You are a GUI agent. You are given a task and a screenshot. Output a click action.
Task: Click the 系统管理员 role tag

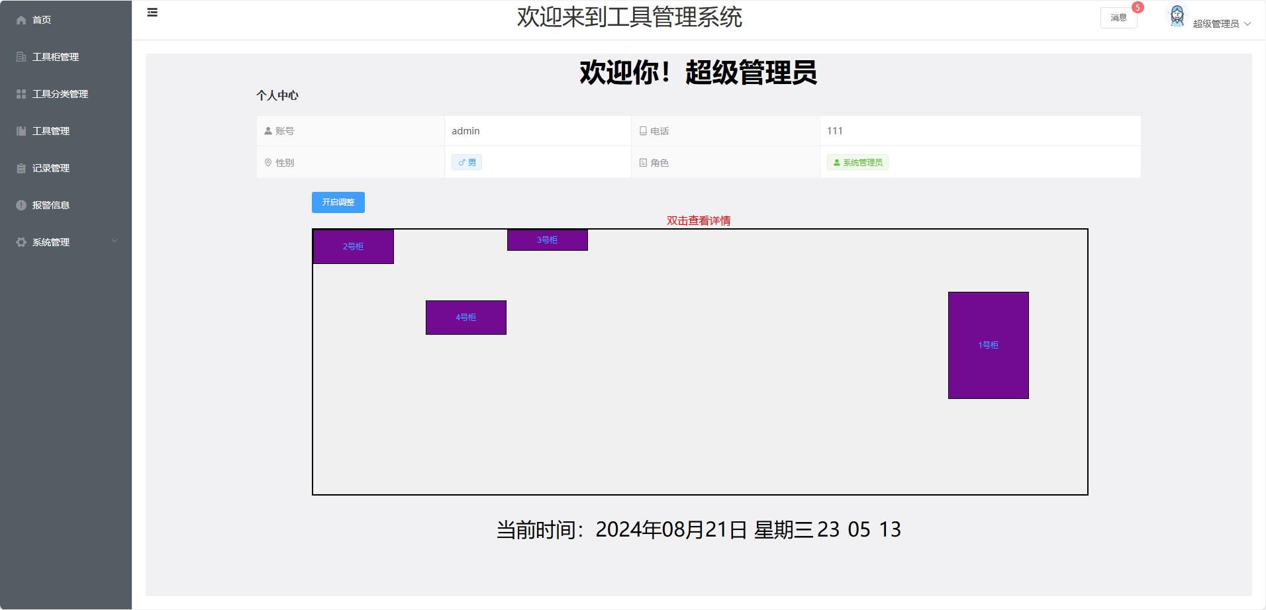(x=857, y=162)
